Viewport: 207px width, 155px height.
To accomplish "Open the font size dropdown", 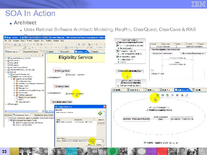I will (x=30, y=48).
